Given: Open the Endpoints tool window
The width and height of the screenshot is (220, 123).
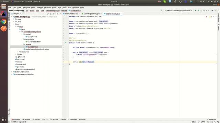Looking at the screenshot, I should [x=72, y=120].
